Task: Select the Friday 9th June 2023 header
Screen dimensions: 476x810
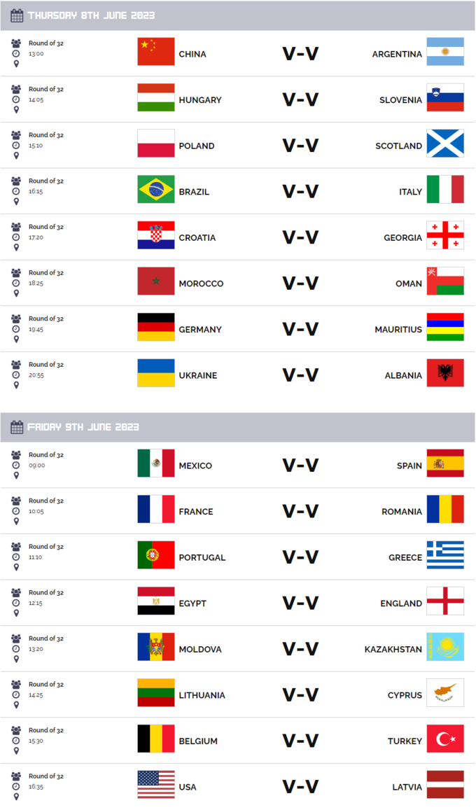Action: coord(83,427)
